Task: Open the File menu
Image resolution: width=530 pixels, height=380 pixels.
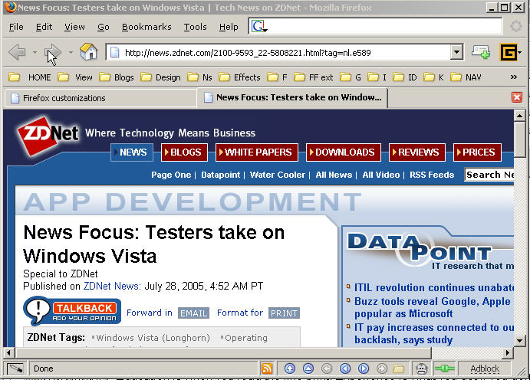Action: point(16,27)
